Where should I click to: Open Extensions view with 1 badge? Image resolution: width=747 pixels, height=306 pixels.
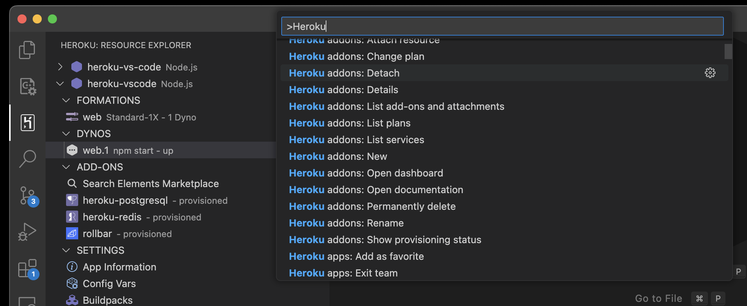28,269
